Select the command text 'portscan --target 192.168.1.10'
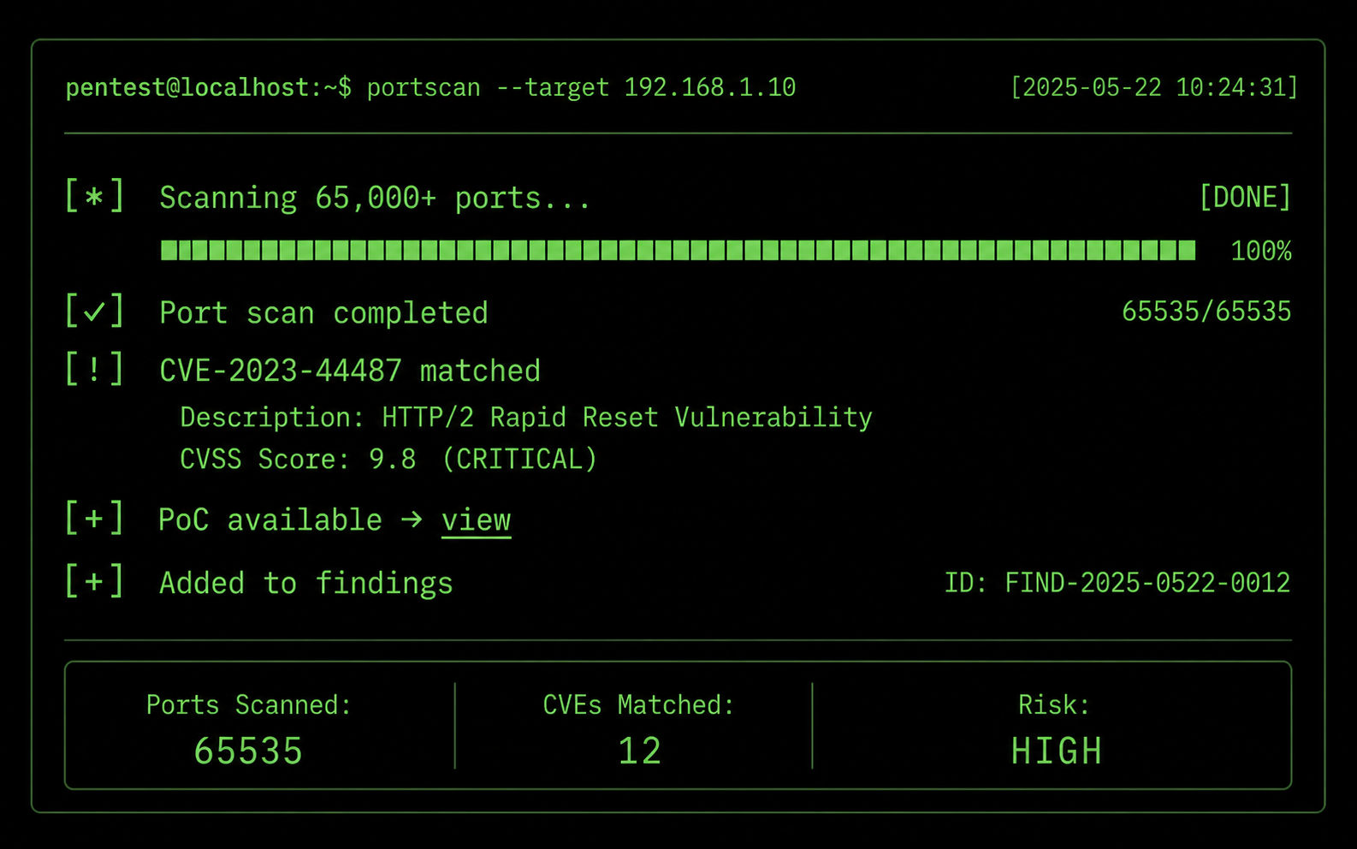Image resolution: width=1357 pixels, height=849 pixels. pyautogui.click(x=582, y=87)
